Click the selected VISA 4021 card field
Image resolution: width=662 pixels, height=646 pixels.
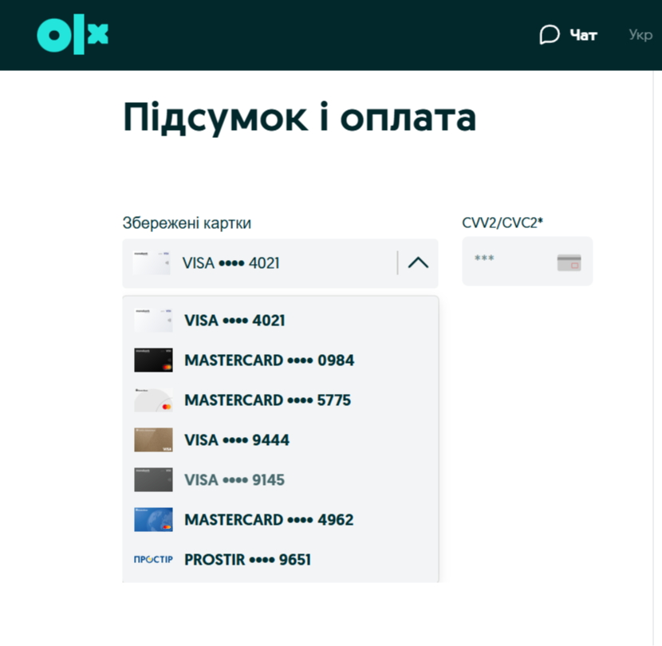(x=280, y=263)
